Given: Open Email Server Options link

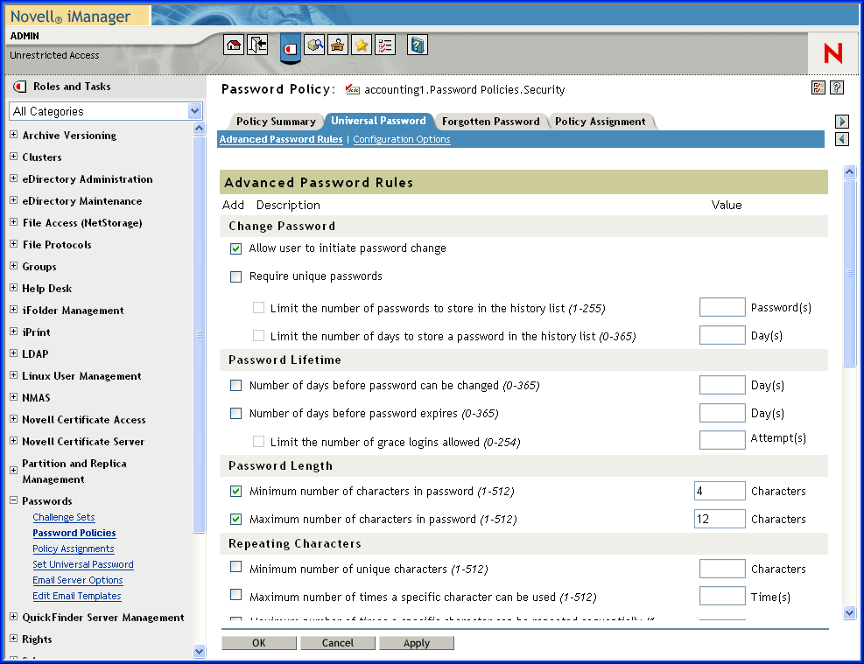Looking at the screenshot, I should coord(78,580).
